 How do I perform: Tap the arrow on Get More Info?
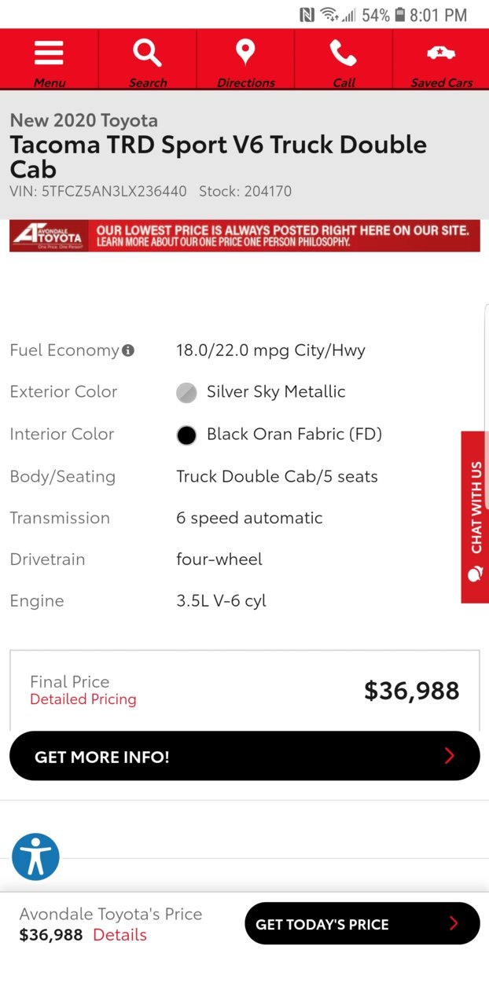pyautogui.click(x=450, y=756)
